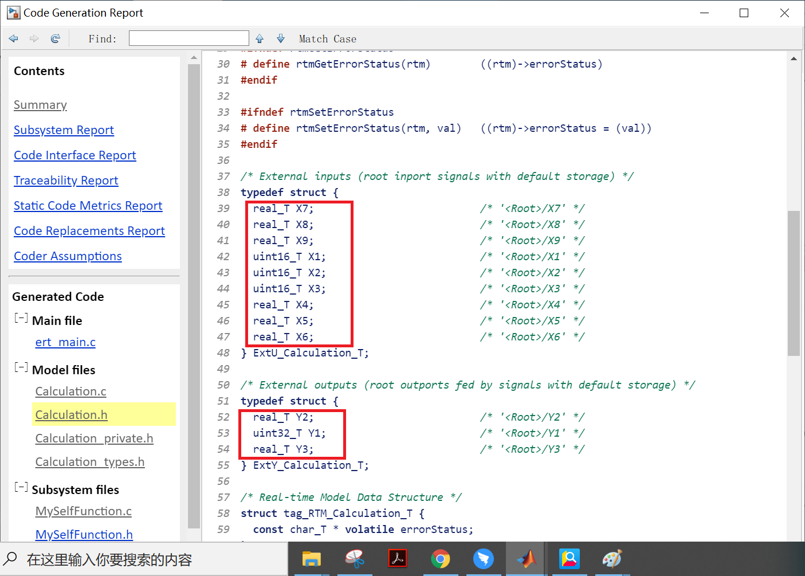Click line 53 'uint32_T Y1;' declaration
The height and width of the screenshot is (576, 805).
289,433
